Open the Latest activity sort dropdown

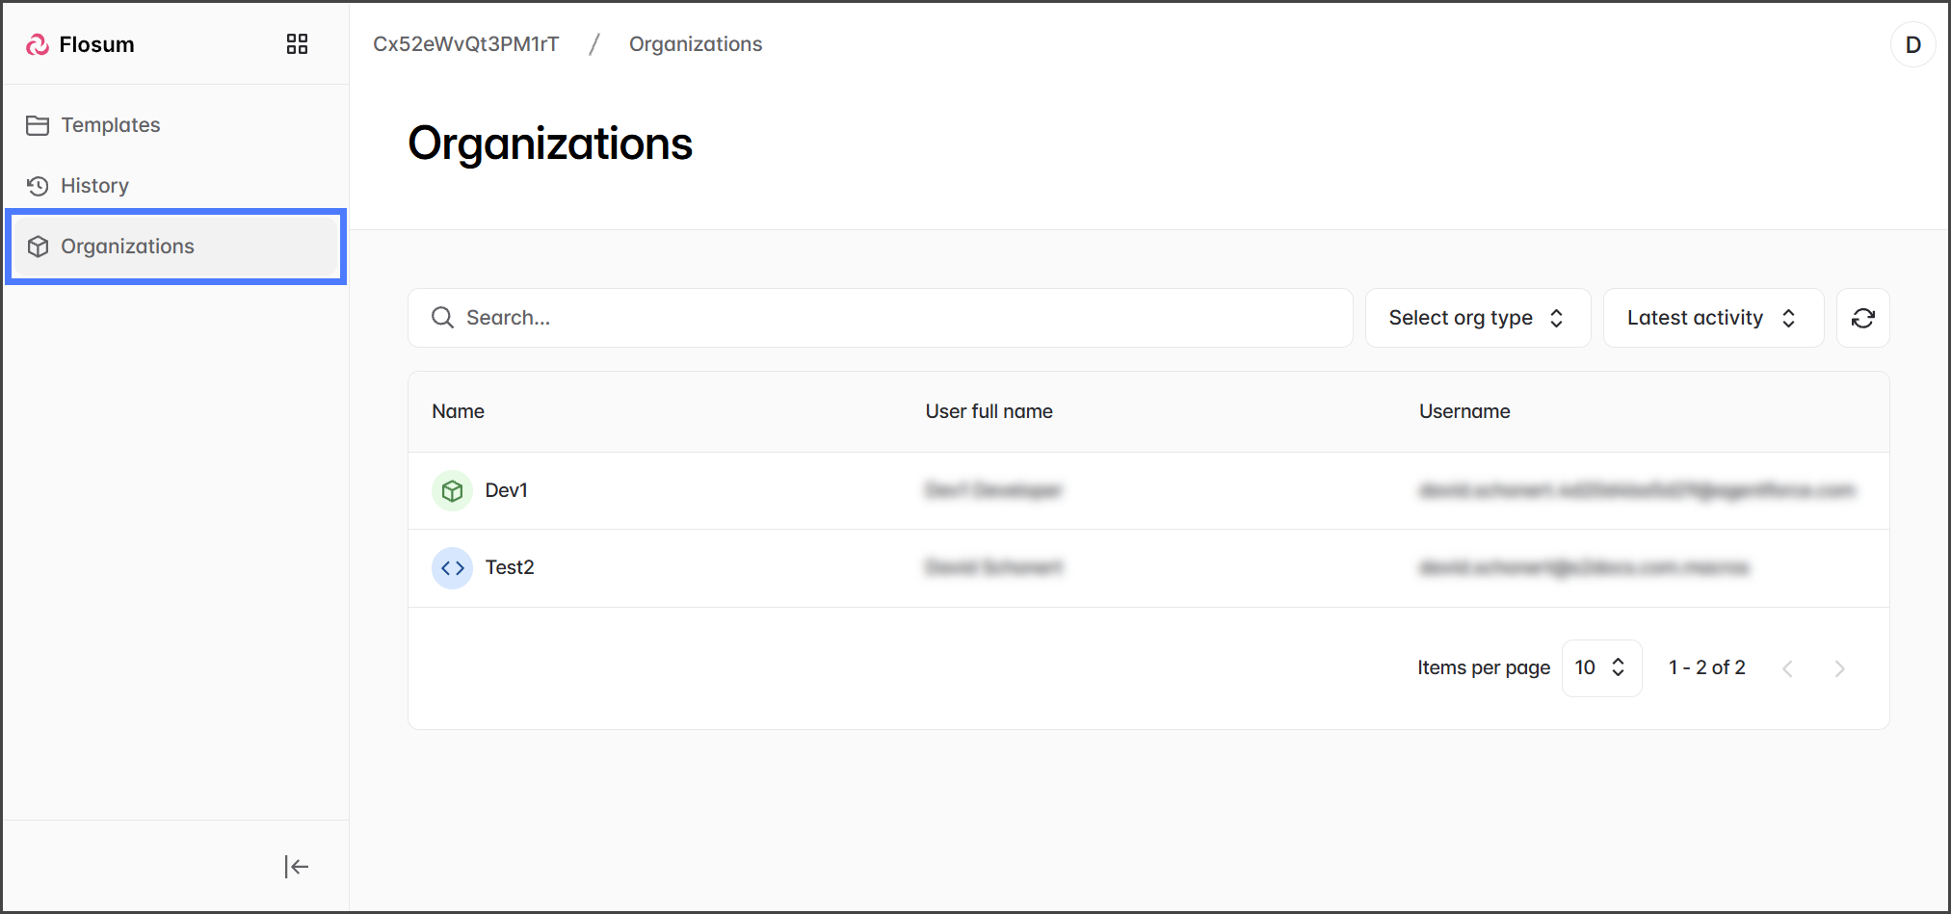tap(1712, 318)
